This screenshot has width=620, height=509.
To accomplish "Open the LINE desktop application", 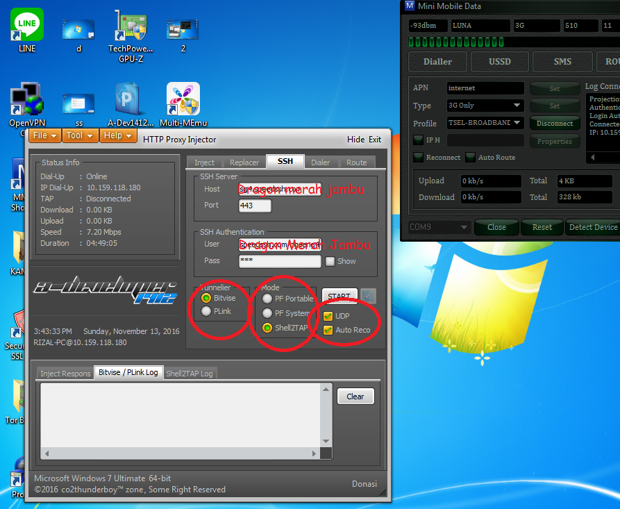I will pyautogui.click(x=26, y=24).
